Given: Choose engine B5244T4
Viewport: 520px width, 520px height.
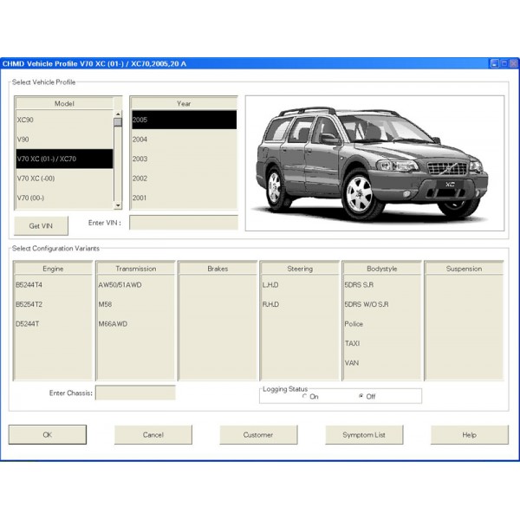Looking at the screenshot, I should pyautogui.click(x=52, y=284).
